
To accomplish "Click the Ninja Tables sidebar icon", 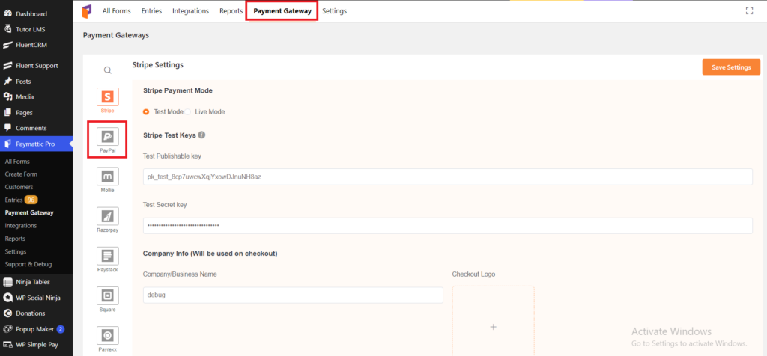I will click(x=7, y=282).
